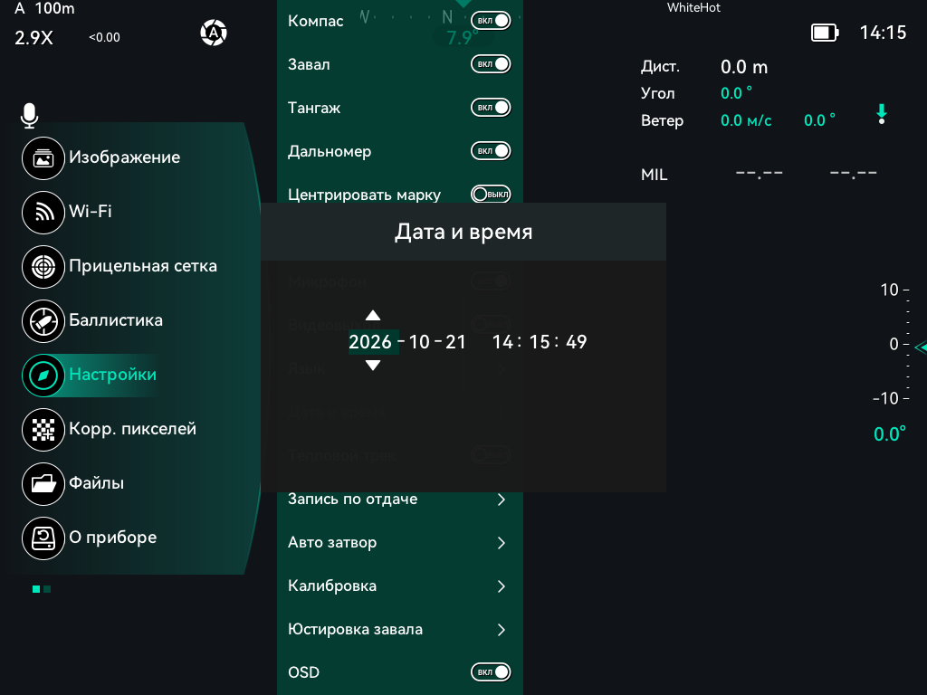Open the Файлы folder icon

pos(43,484)
